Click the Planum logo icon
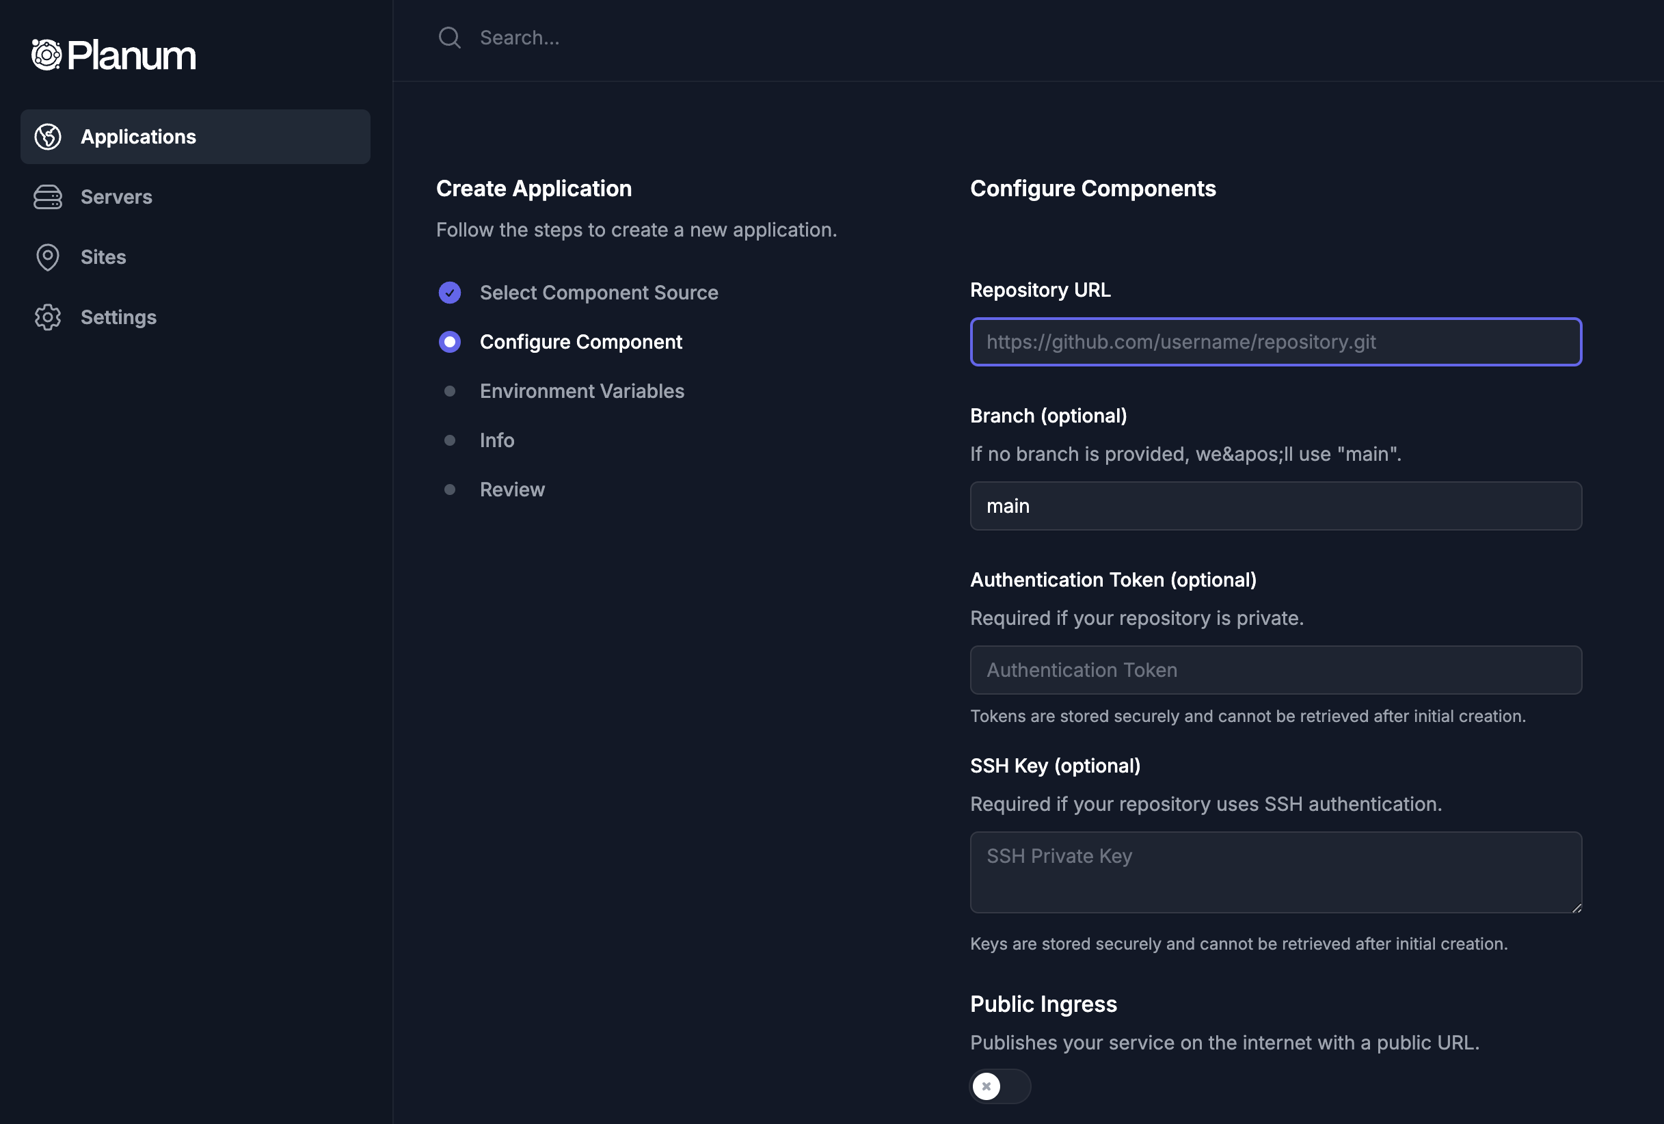 point(46,55)
